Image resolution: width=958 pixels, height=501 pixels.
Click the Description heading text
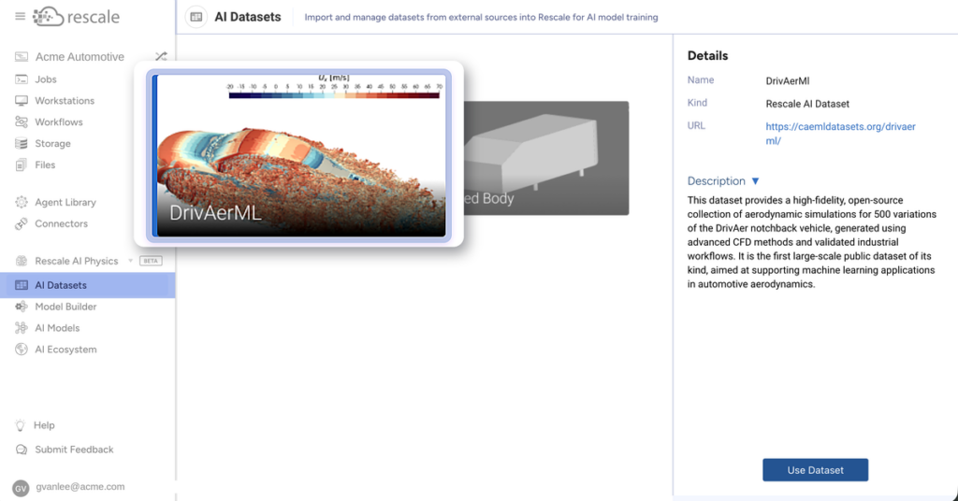[716, 181]
